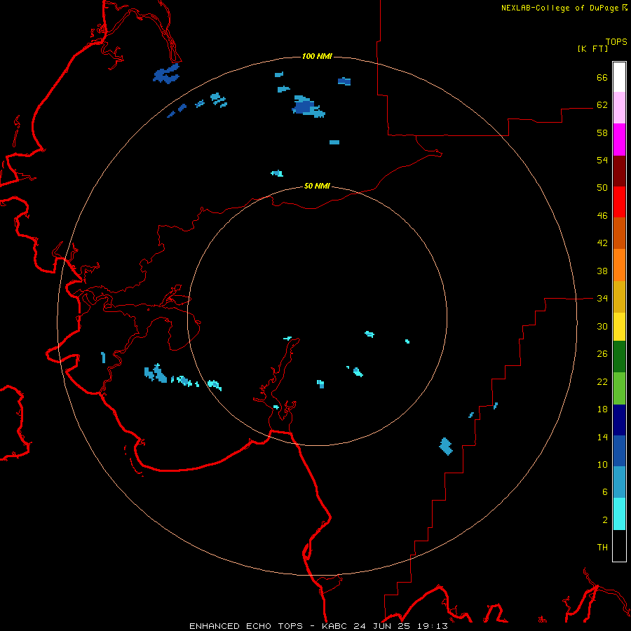Pick the bright orange legend band

click(619, 265)
